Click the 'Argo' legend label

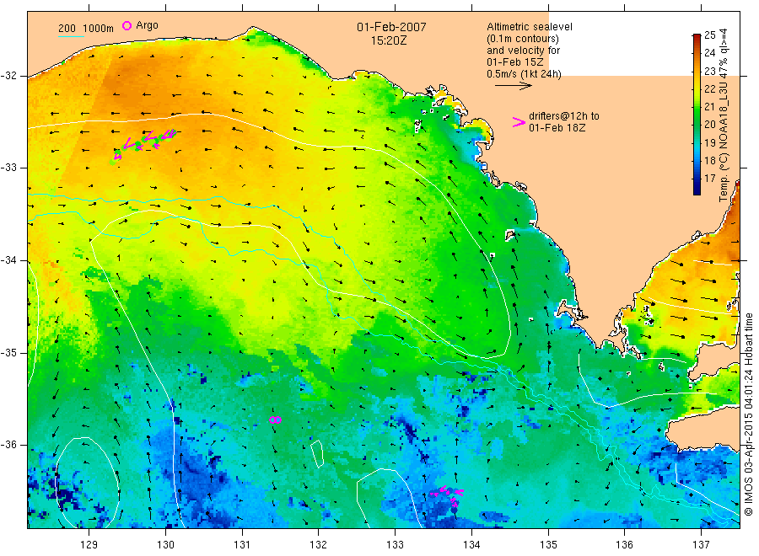click(x=147, y=25)
